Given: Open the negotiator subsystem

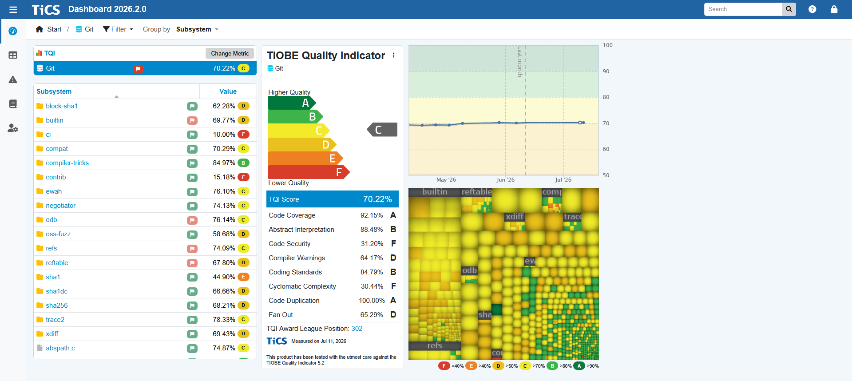Looking at the screenshot, I should click(61, 206).
